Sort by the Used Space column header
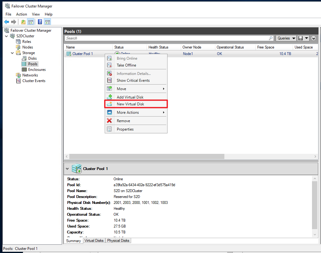The width and height of the screenshot is (321, 253). pos(305,47)
